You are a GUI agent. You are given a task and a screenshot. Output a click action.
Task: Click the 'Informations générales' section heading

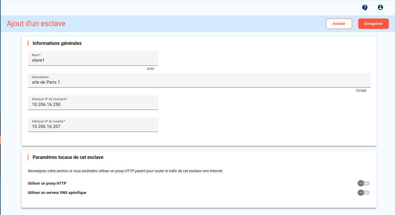pyautogui.click(x=57, y=43)
